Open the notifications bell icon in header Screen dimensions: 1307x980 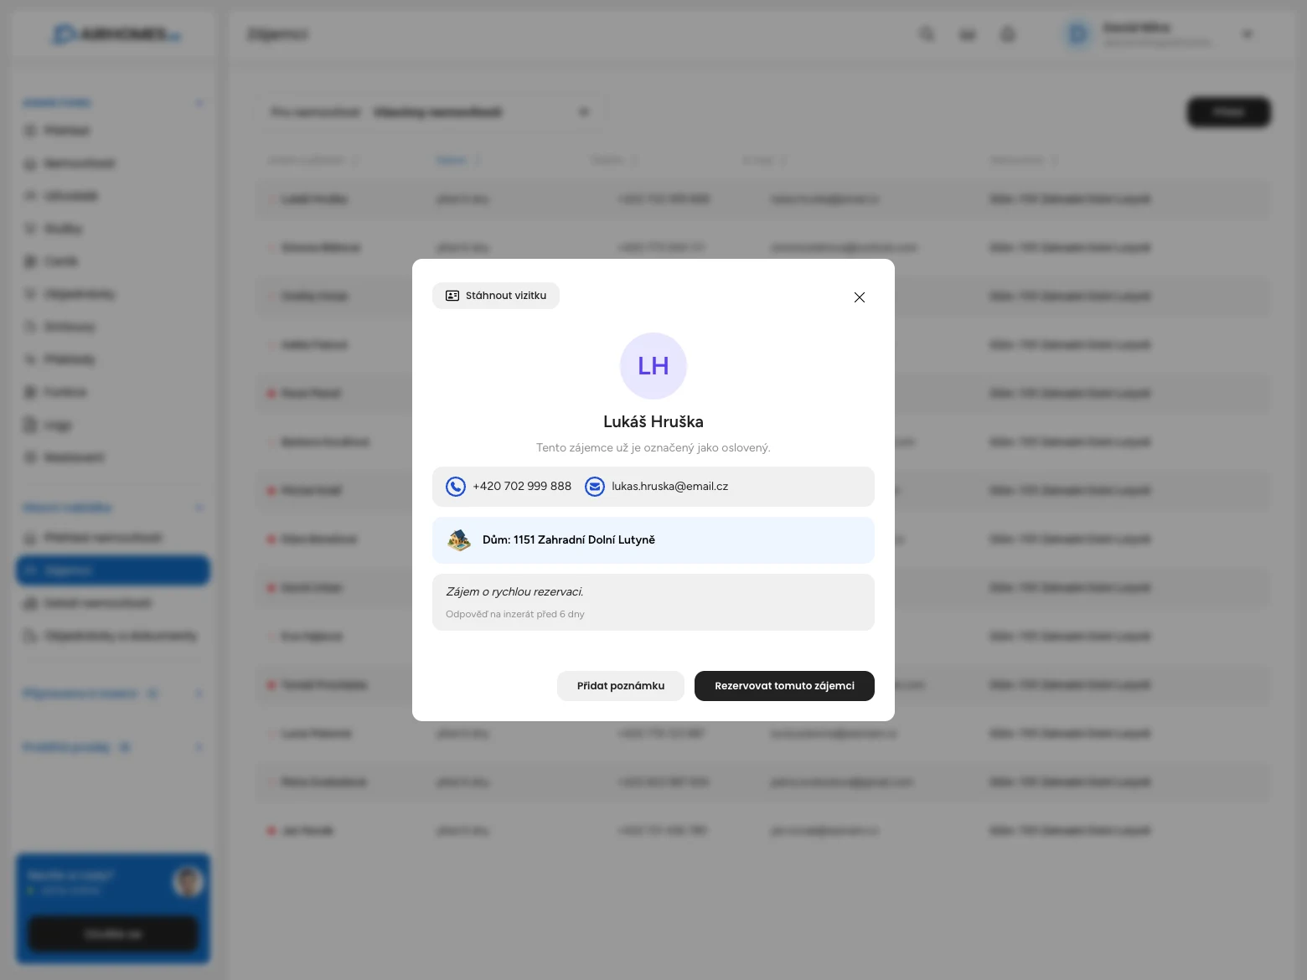1008,34
